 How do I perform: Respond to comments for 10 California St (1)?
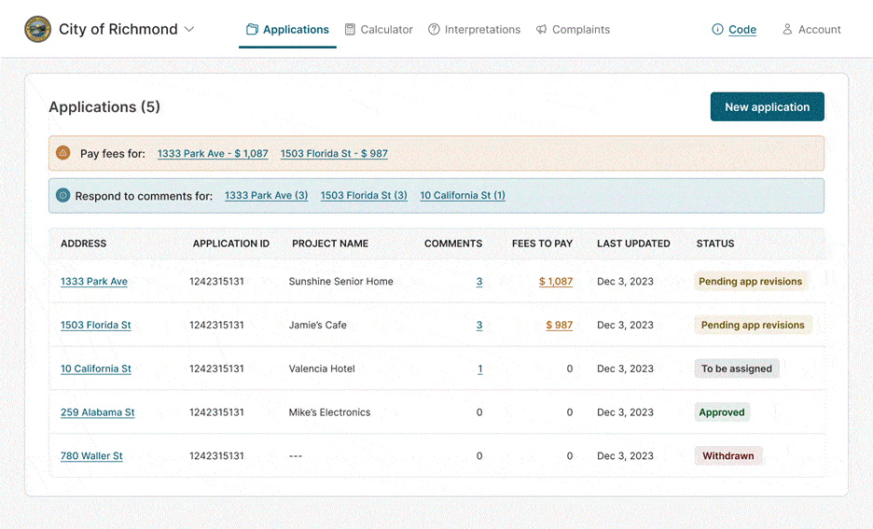[463, 195]
